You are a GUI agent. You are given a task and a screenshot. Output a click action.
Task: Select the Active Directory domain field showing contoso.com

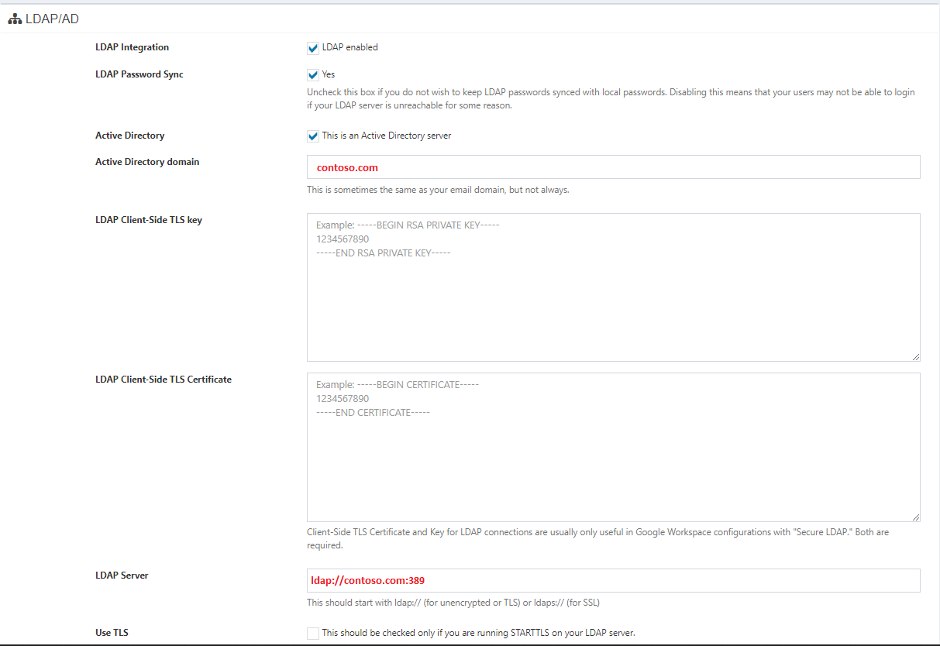[x=612, y=167]
